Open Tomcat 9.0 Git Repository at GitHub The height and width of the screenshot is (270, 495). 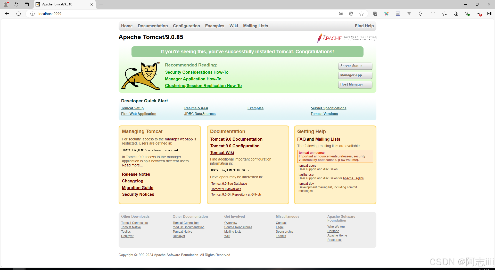coord(236,195)
